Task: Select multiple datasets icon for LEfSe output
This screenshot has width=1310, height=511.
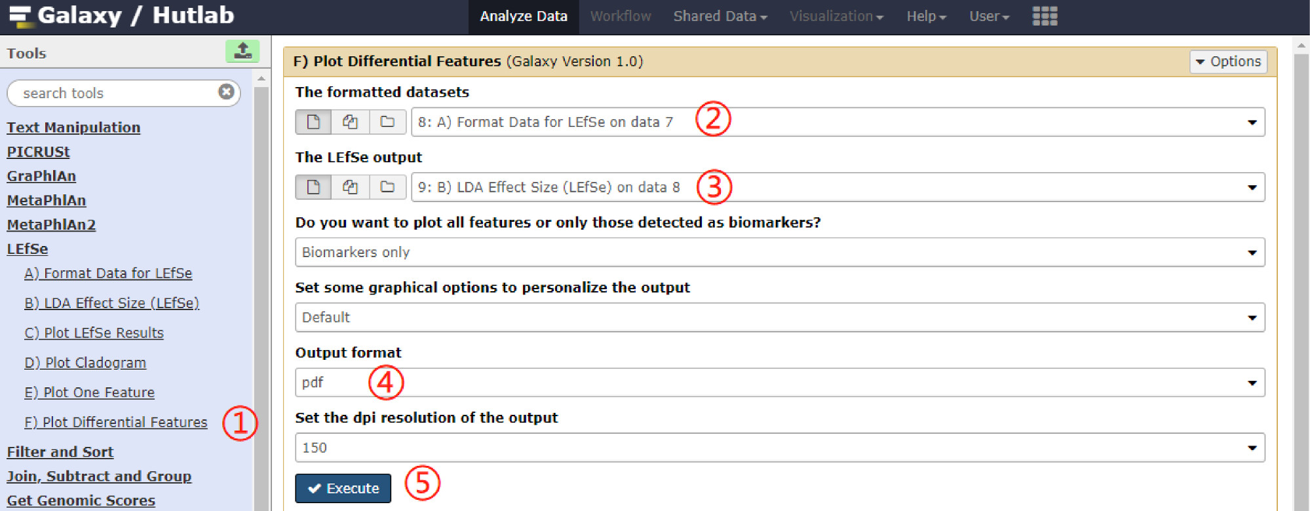Action: (x=350, y=187)
